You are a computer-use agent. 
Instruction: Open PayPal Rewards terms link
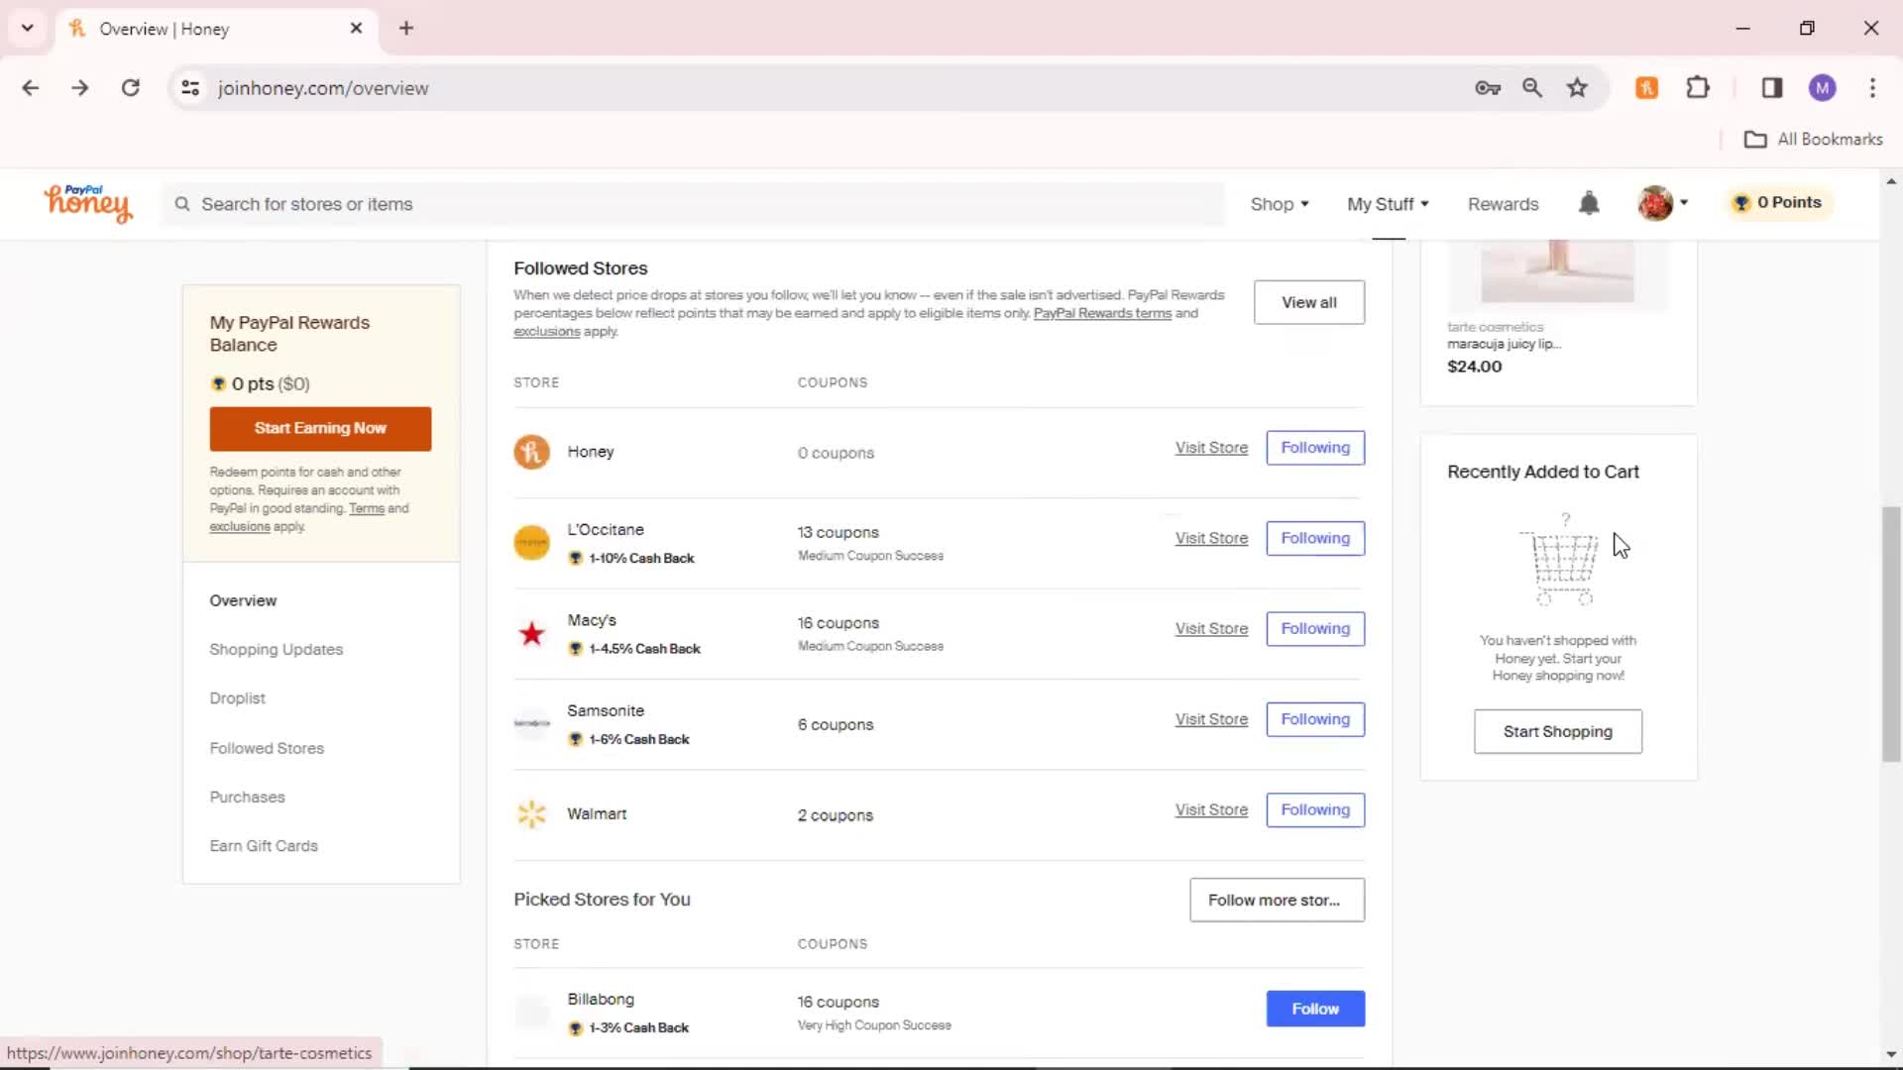click(1102, 313)
